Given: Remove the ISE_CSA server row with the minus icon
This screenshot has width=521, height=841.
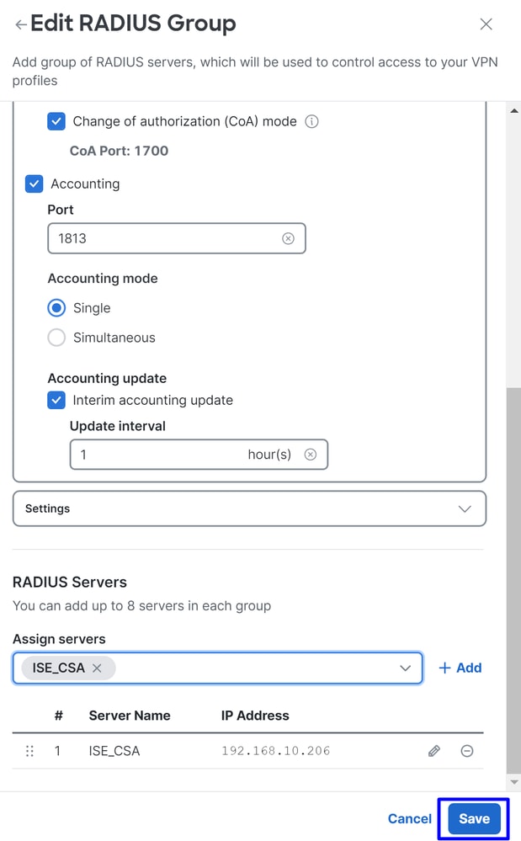Looking at the screenshot, I should [x=467, y=751].
